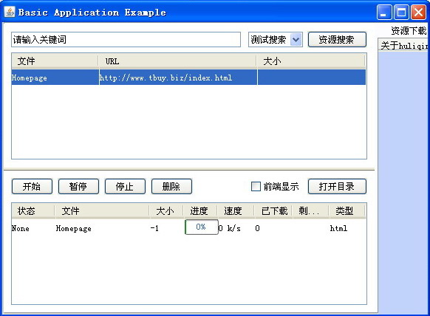Sort by the URL column header
This screenshot has width=430, height=316.
(178, 61)
